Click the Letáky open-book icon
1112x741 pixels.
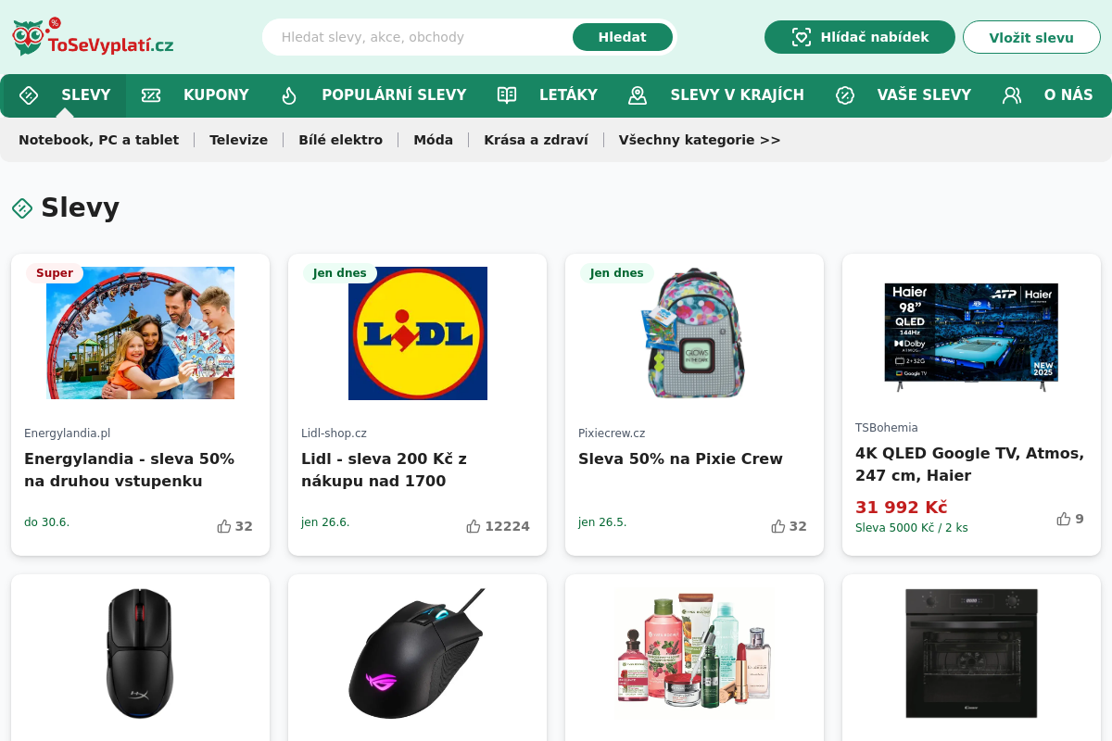[x=507, y=95]
